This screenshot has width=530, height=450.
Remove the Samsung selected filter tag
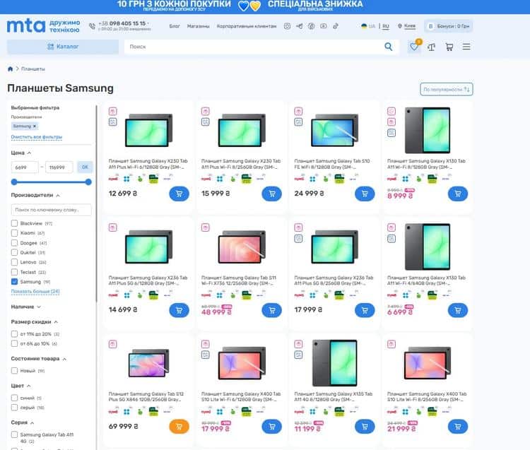(35, 126)
